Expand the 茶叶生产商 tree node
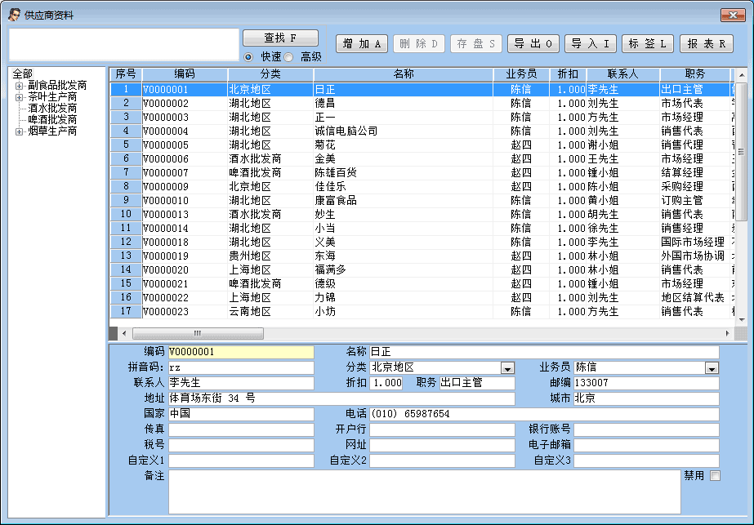 (20, 96)
